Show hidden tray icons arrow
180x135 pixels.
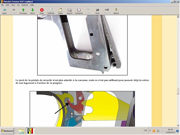click(x=150, y=131)
